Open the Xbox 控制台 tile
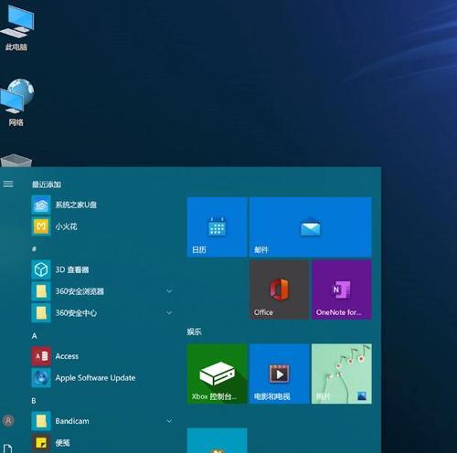The width and height of the screenshot is (457, 453). (217, 374)
